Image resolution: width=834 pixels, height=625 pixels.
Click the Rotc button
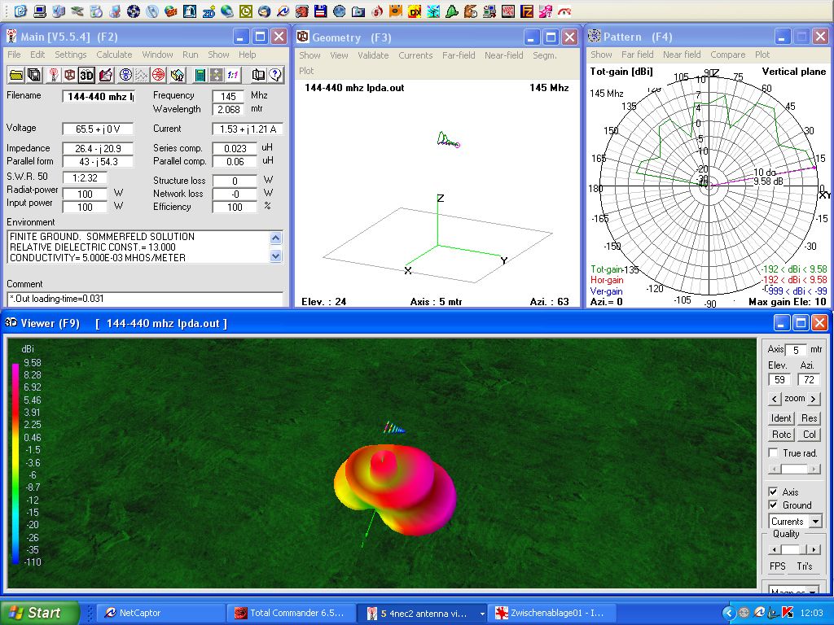781,435
